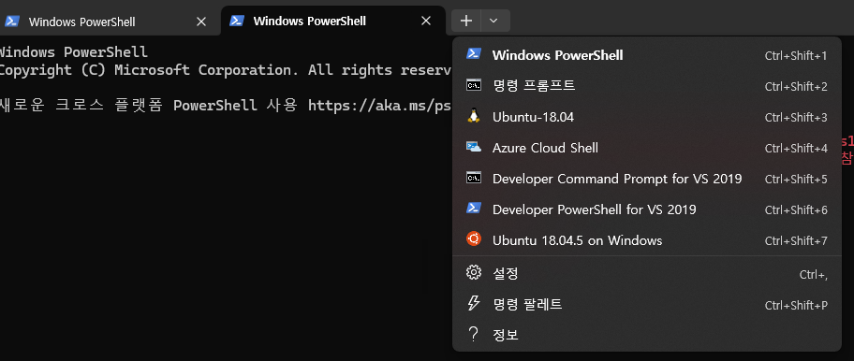854x361 pixels.
Task: Click Developer PowerShell VS 2019 icon
Action: [x=473, y=209]
